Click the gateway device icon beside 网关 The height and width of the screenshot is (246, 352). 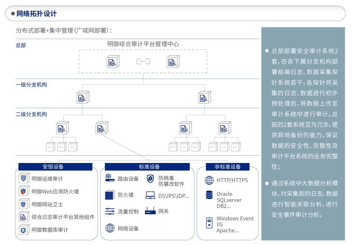[150, 211]
